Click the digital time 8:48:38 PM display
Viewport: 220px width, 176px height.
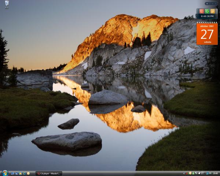[x=207, y=16]
